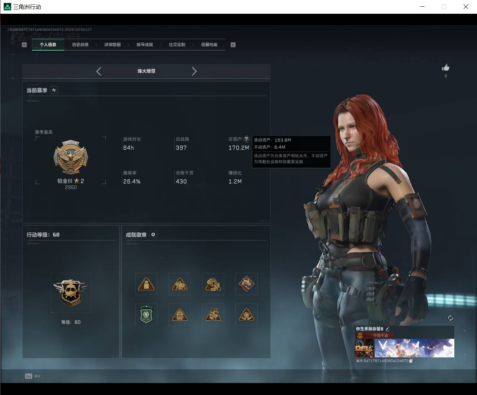The width and height of the screenshot is (477, 395).
Task: Copy the player ID number
Action: coord(411,361)
